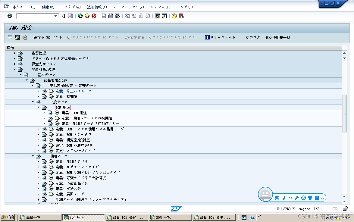Collapse the 生産計画/管理 tree node
The image size is (354, 222).
click(14, 69)
